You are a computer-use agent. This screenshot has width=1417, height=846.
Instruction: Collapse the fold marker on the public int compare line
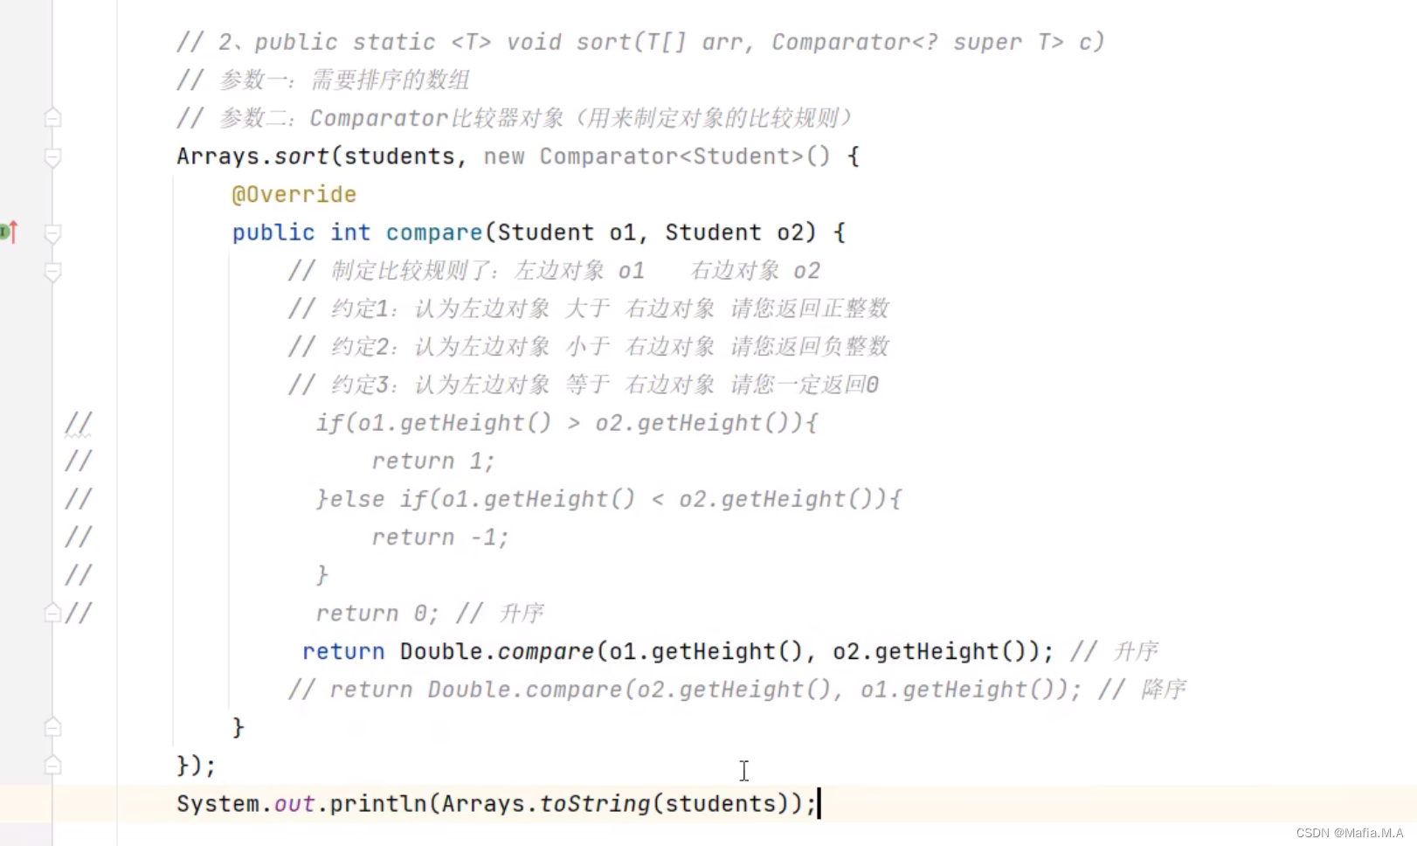pyautogui.click(x=52, y=233)
